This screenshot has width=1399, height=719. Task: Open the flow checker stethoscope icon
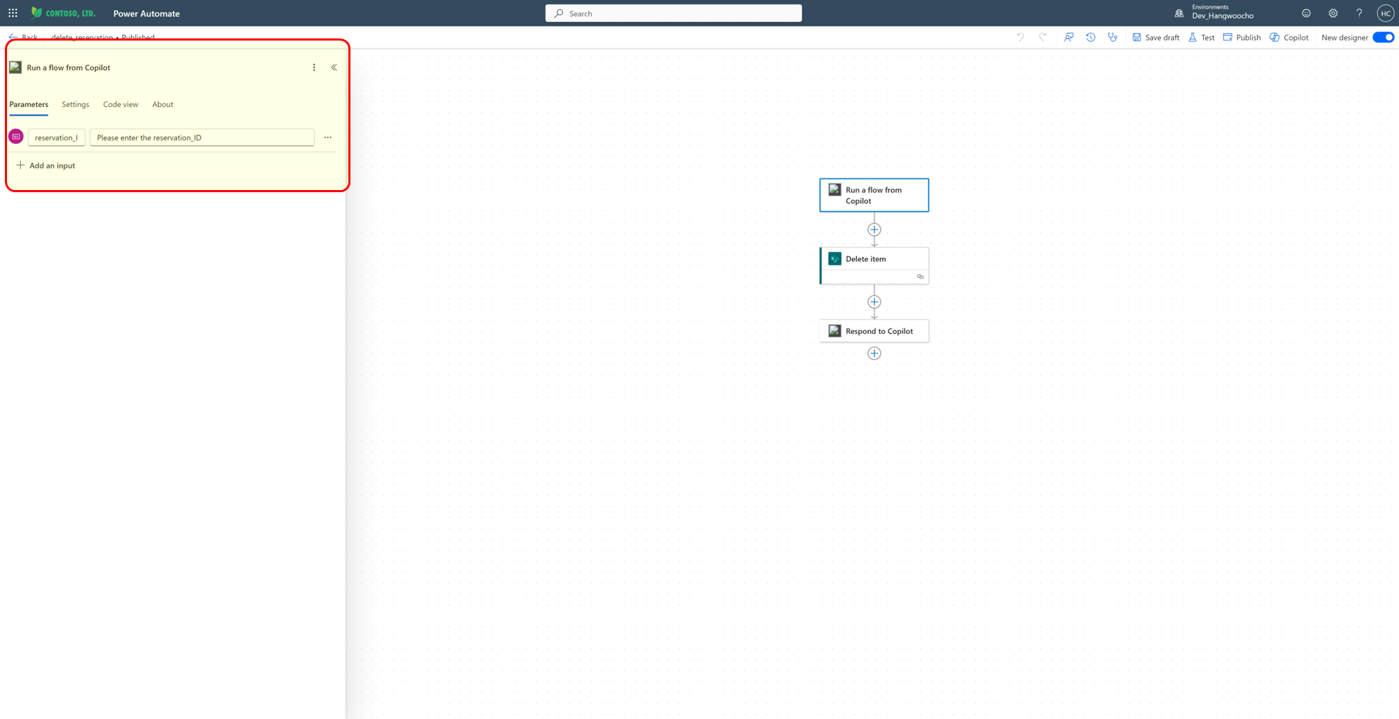[x=1112, y=38]
